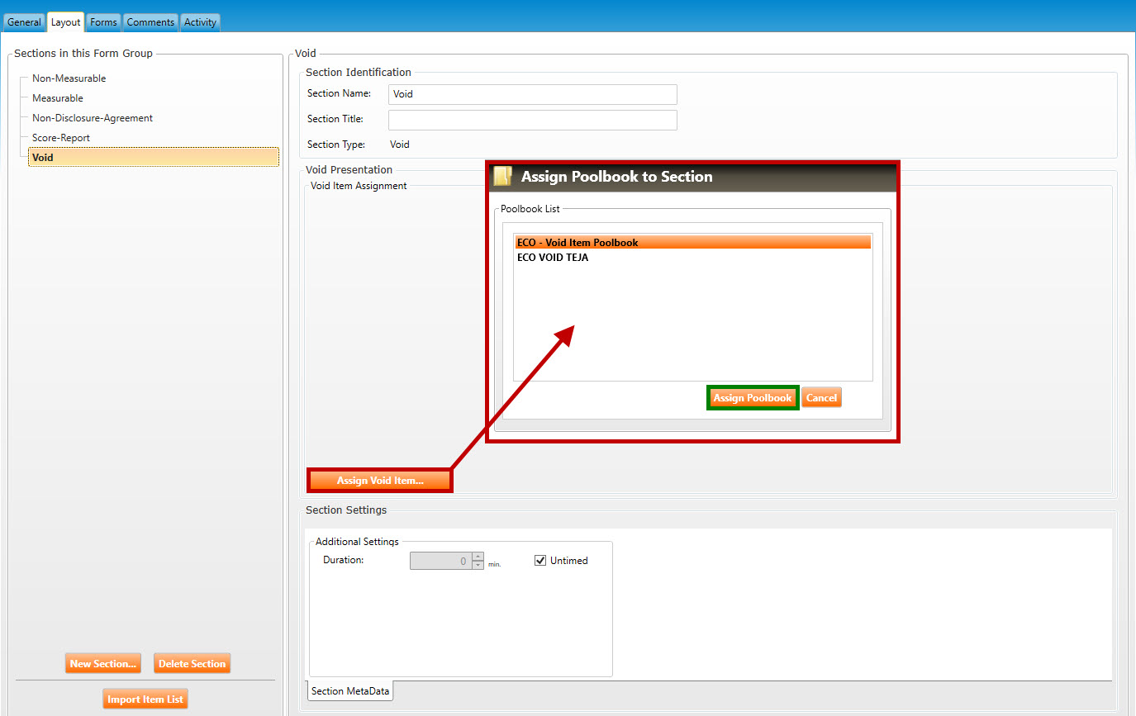Select Non-Measurable section in tree

69,78
